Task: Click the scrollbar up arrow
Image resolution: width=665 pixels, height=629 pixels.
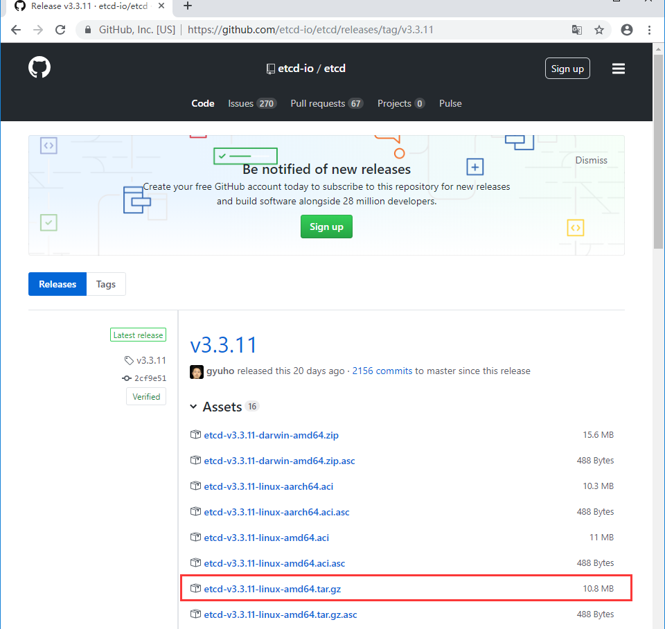Action: point(658,48)
